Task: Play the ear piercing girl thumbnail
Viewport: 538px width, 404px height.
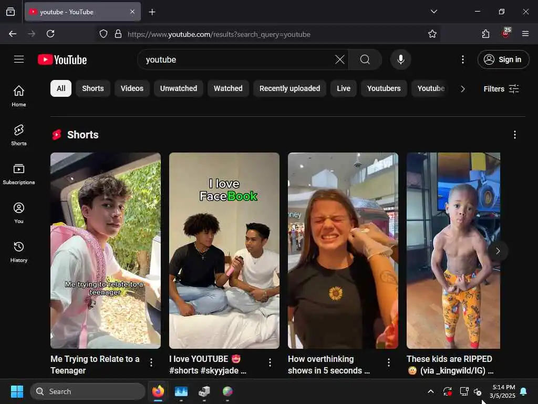Action: click(343, 250)
